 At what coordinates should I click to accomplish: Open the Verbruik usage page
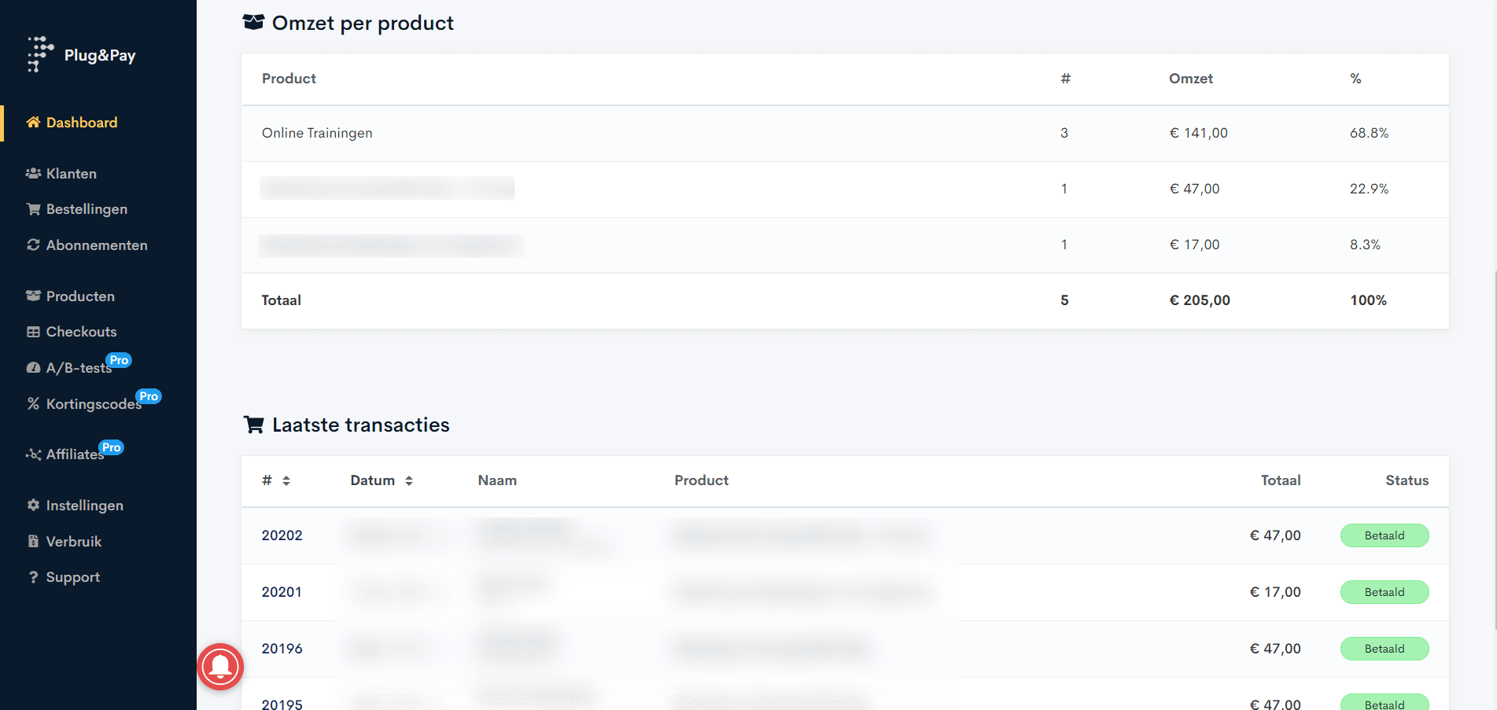coord(73,542)
